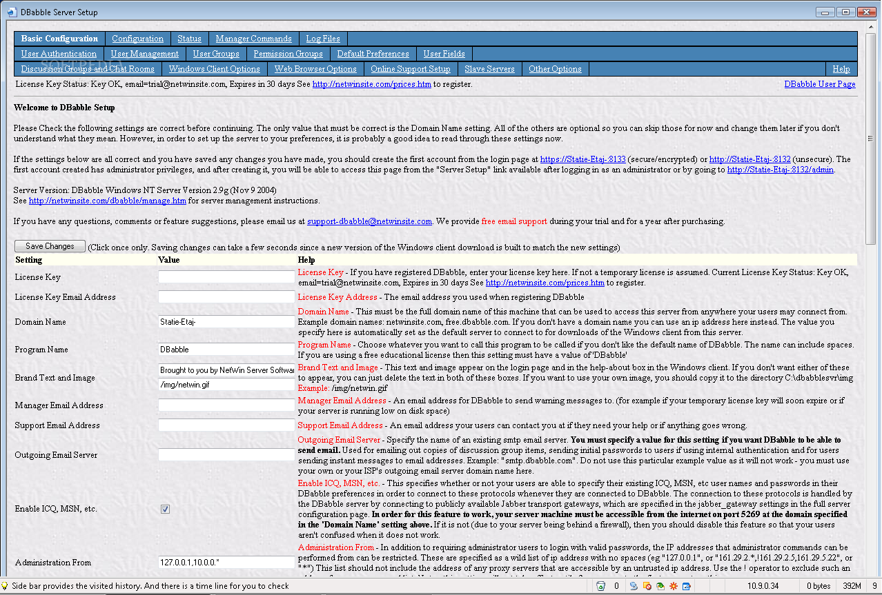882x595 pixels.
Task: Click the brand image path /img/netwin.gif field
Action: [226, 385]
